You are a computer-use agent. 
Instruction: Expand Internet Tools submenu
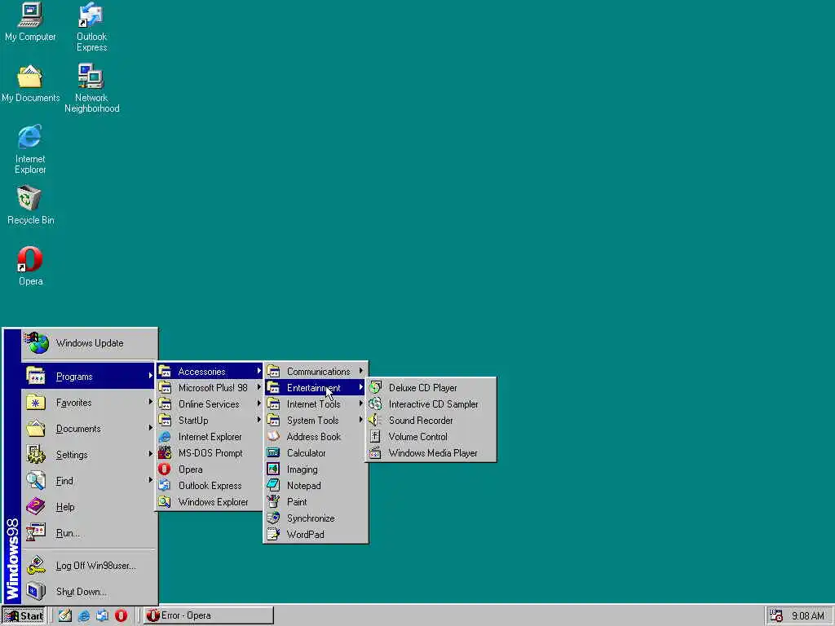click(x=316, y=404)
